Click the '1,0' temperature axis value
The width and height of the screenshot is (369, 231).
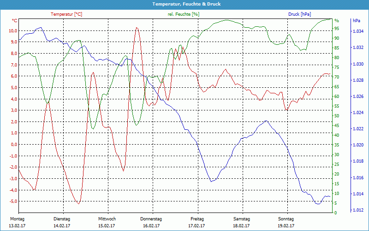pos(14,133)
